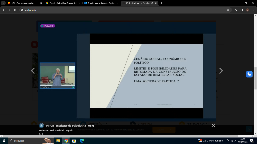Click the horizontal scrollbar at page bottom
Screen dimensions: 257x144
(120, 136)
